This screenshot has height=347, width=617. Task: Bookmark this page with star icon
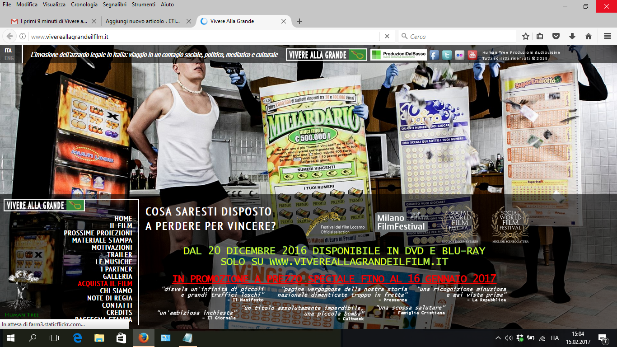point(526,37)
